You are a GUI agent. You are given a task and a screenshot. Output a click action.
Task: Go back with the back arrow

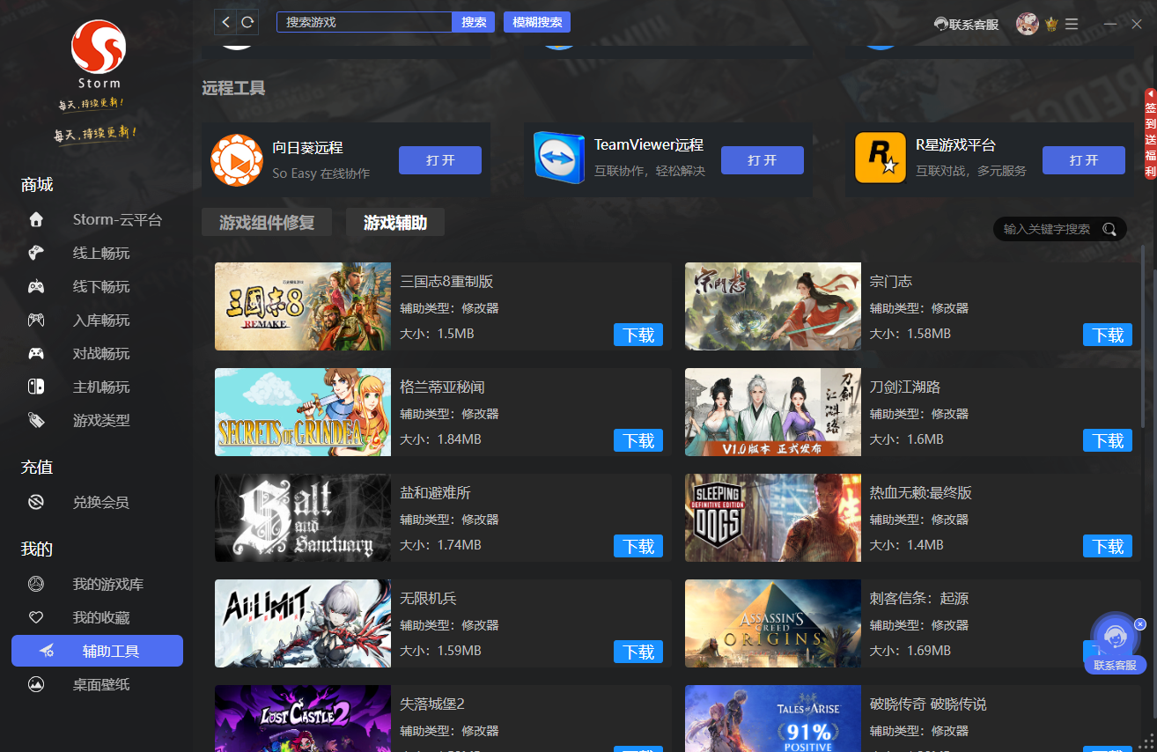pos(226,22)
